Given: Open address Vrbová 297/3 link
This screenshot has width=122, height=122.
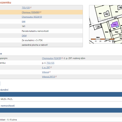Looking at the screenshot, I should [48, 77].
